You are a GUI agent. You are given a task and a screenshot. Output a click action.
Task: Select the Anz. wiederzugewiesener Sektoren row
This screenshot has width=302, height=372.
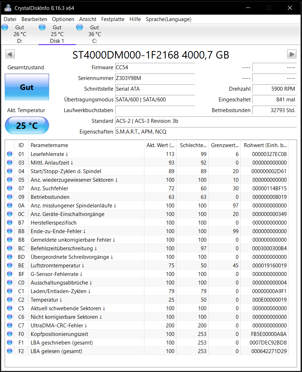[x=147, y=180]
